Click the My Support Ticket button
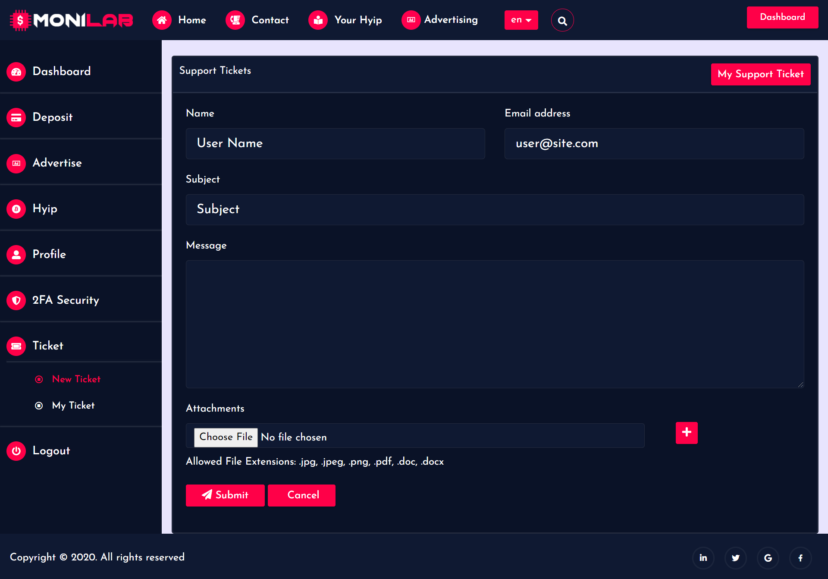 (x=760, y=74)
